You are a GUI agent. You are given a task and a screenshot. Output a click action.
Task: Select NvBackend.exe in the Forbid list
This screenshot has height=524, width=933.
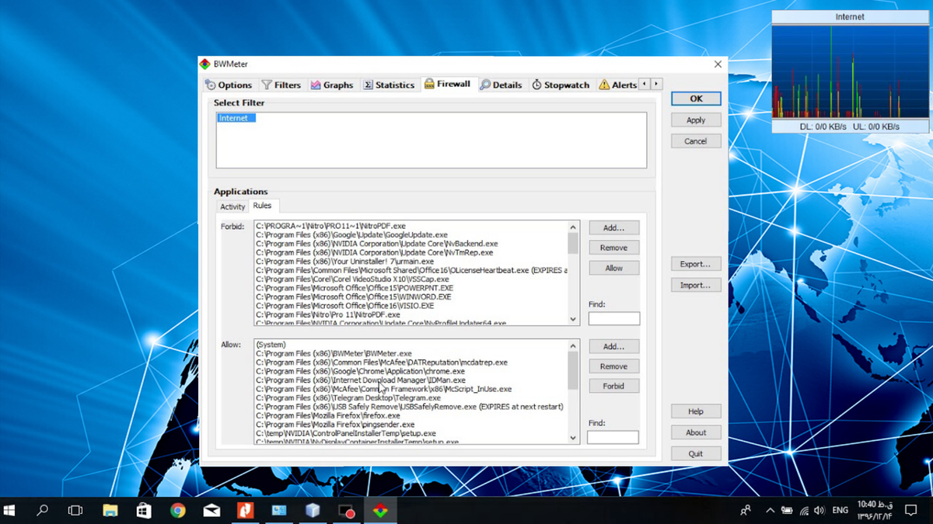(x=376, y=244)
